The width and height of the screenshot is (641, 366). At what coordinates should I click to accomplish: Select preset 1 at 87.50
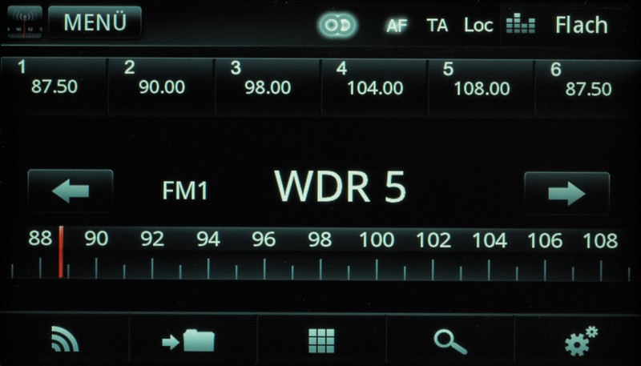54,87
